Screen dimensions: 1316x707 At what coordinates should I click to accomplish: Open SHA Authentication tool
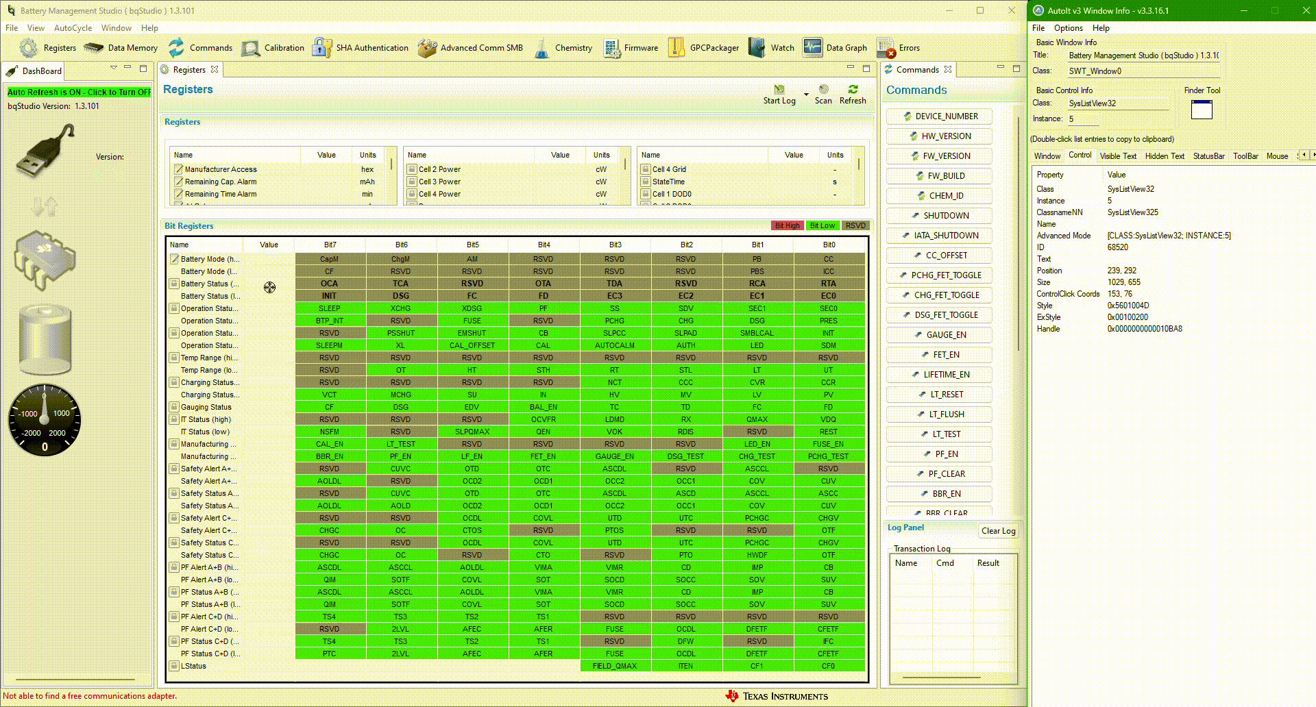322,48
